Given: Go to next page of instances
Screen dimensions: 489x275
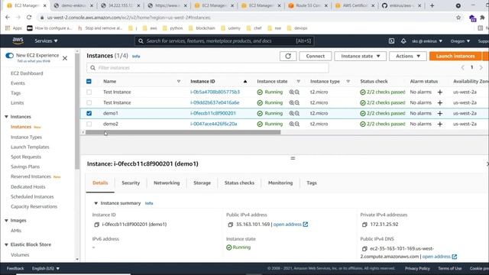Looking at the screenshot, I should pos(481,68).
